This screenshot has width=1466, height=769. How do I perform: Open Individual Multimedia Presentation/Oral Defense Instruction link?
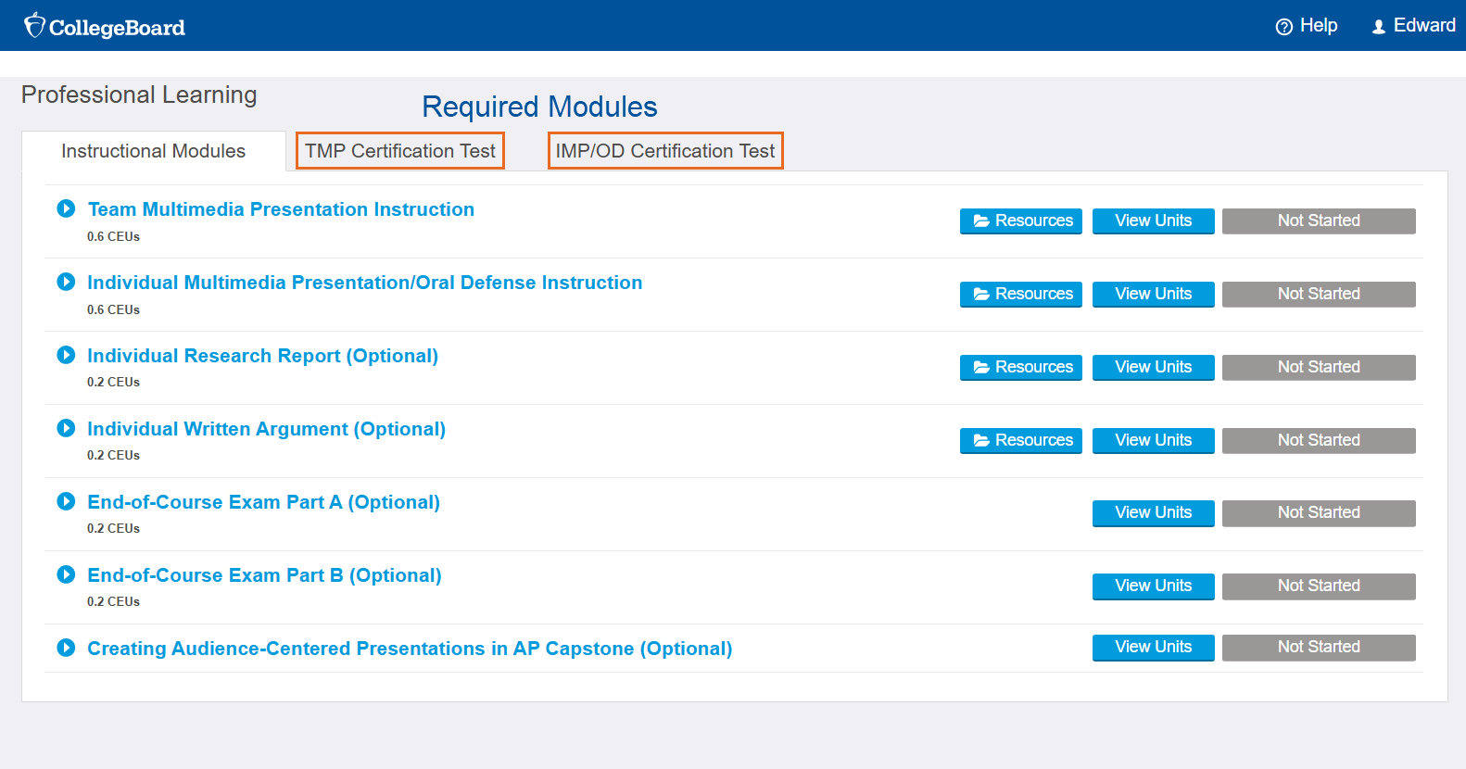click(x=364, y=283)
